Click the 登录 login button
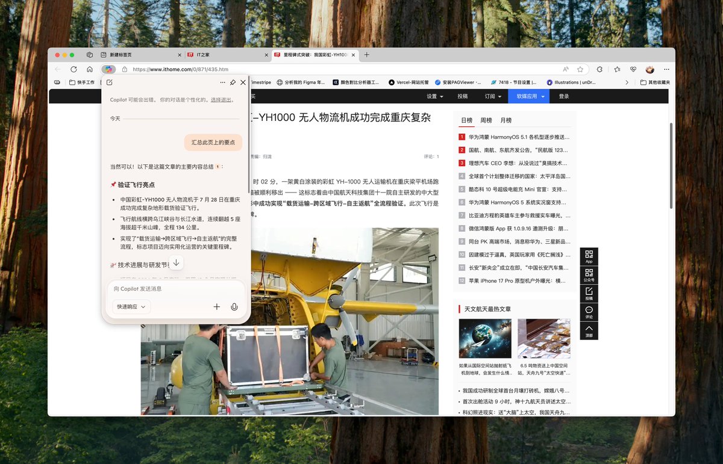 click(563, 96)
